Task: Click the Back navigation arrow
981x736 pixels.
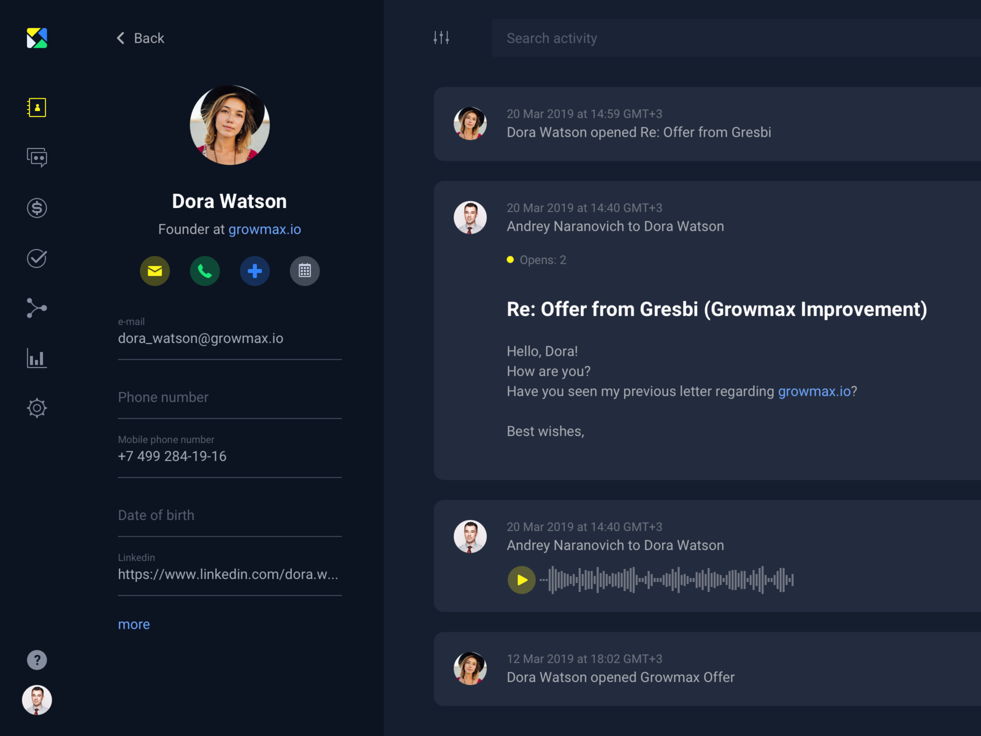Action: click(120, 38)
